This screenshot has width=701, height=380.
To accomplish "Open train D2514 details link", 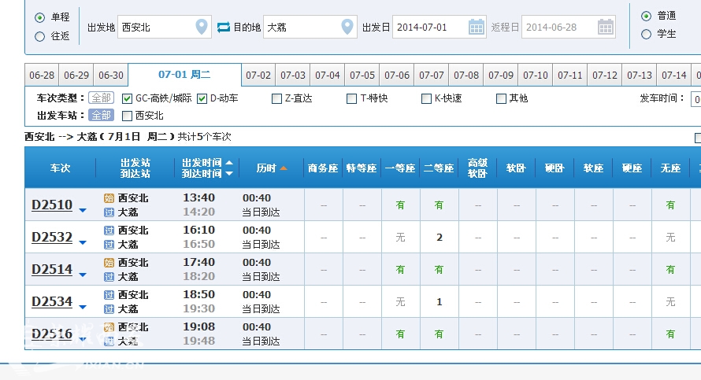I will [x=52, y=270].
